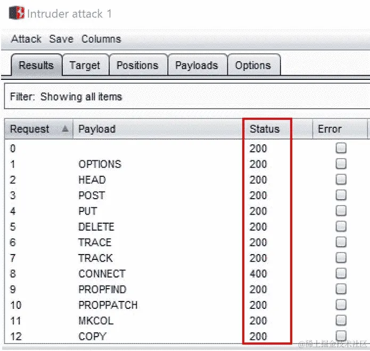This screenshot has height=351, width=370.
Task: Select the HEAD payload row
Action: pyautogui.click(x=186, y=179)
